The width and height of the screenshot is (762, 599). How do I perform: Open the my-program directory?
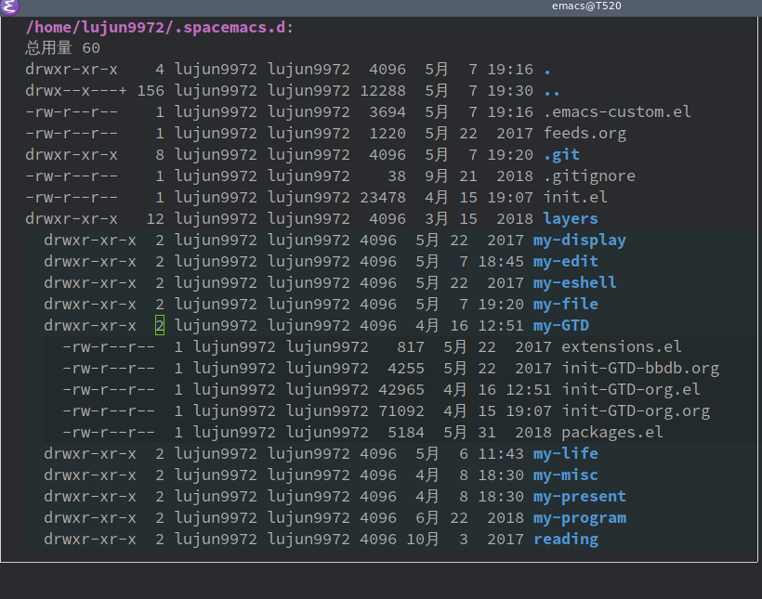point(579,517)
